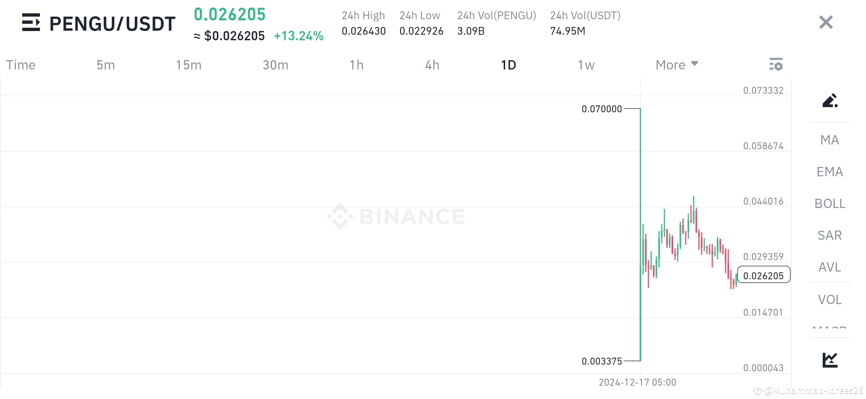
Task: Toggle the EMA indicator
Action: 829,171
